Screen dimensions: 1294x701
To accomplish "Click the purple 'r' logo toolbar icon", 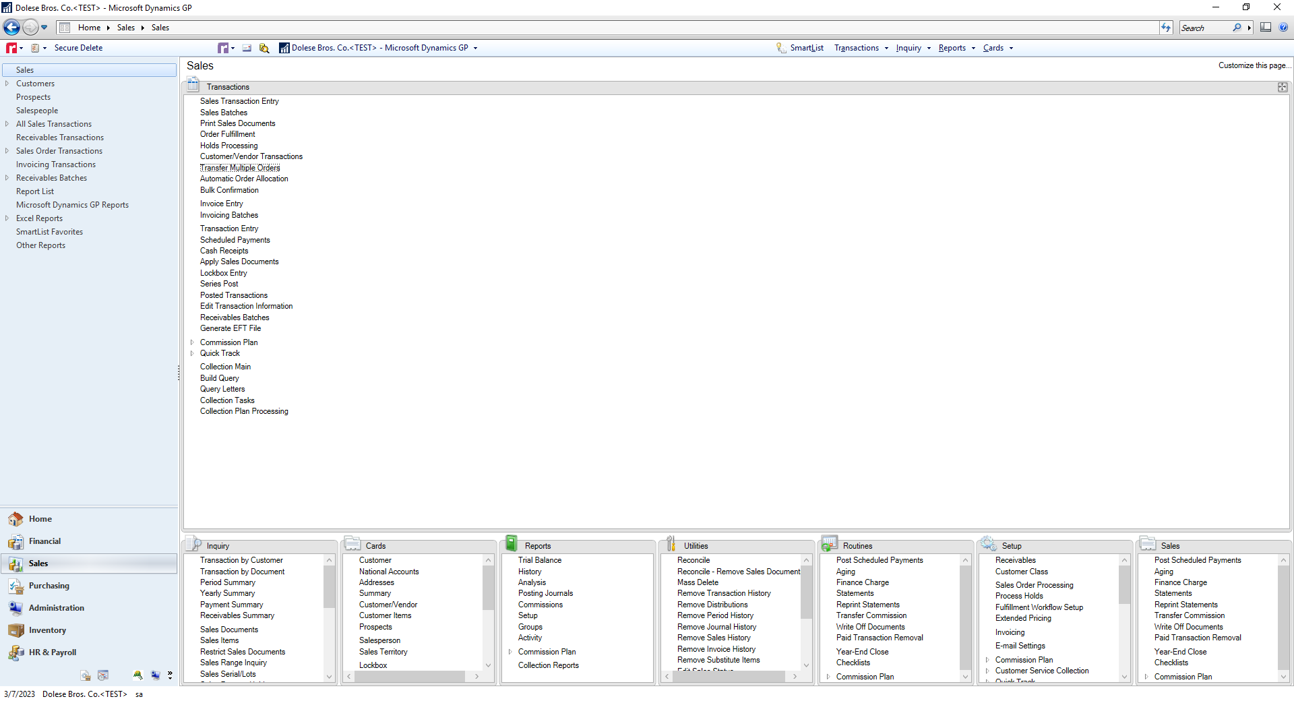I will [x=223, y=48].
